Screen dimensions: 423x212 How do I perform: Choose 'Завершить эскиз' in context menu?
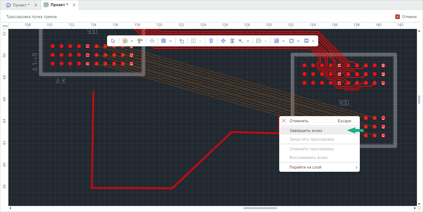(306, 131)
